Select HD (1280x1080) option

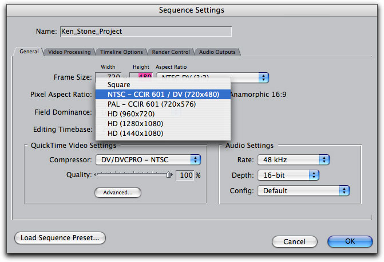tap(135, 123)
